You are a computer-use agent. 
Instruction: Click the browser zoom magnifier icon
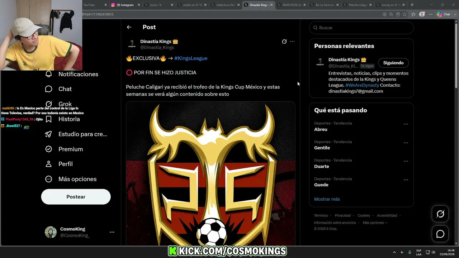pos(391,14)
